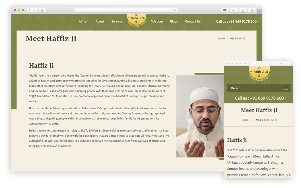301x188 pixels.
Task: Open the About navigation menu item
Action: pyautogui.click(x=100, y=22)
